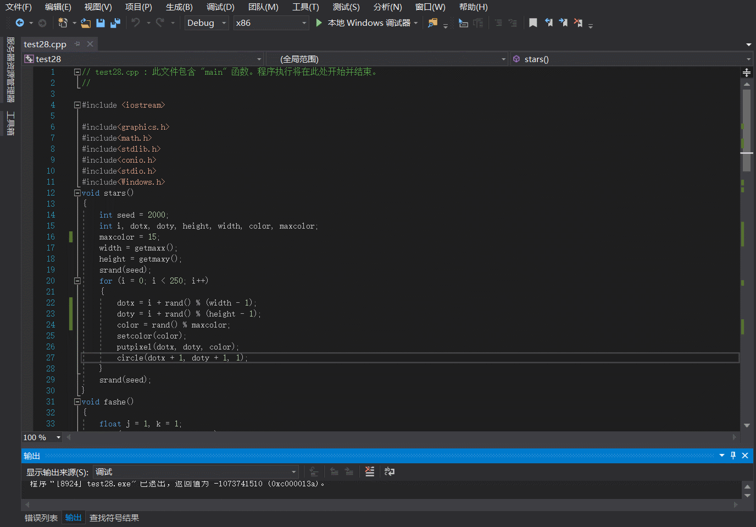Screen dimensions: 756x527
Task: Open the x86 platform dropdown
Action: pyautogui.click(x=304, y=23)
